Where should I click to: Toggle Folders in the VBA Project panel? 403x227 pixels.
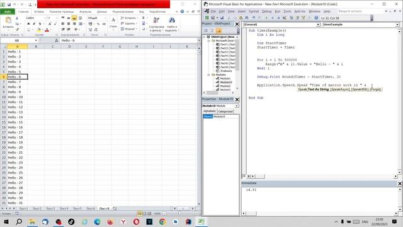pos(219,31)
